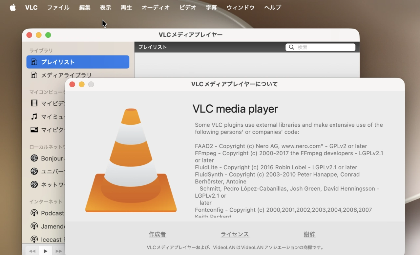Screen dimensions: 420x255
Task: Click the インターネット section label
Action: pos(46,202)
